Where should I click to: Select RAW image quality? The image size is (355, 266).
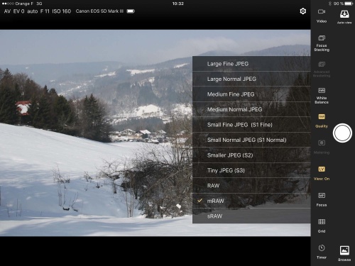251,186
